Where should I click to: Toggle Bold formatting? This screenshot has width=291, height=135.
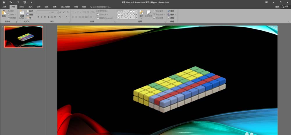[38, 17]
